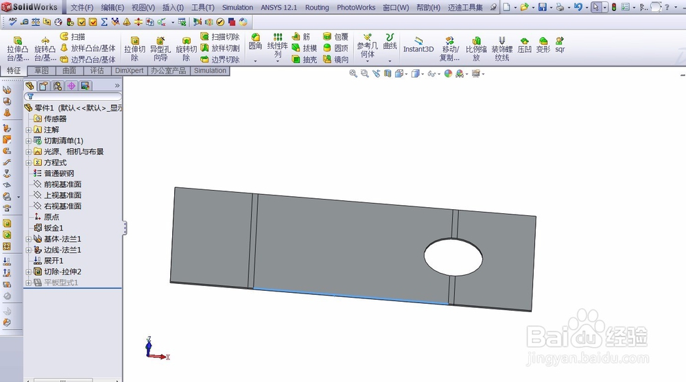Click the Rebuild traffic light icon

(x=614, y=7)
